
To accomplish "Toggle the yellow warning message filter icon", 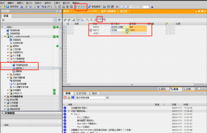I will pyautogui.click(x=69, y=97).
